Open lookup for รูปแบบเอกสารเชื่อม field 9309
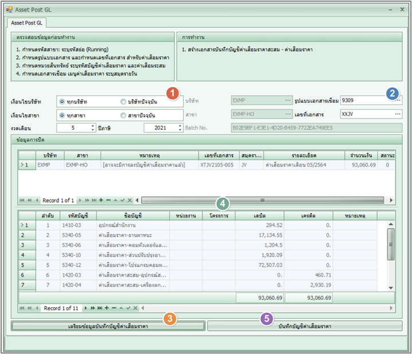 coord(398,100)
